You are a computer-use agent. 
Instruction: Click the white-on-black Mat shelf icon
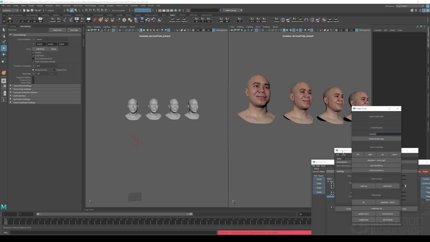(41, 20)
